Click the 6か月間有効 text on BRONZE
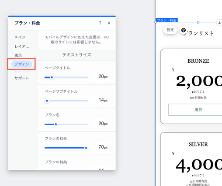Viewport: 222px width, 186px height. (x=198, y=98)
